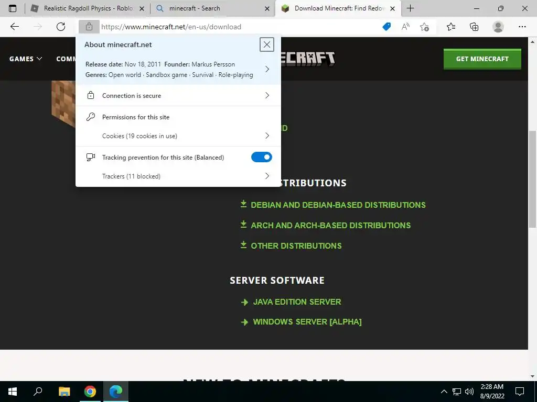Image resolution: width=537 pixels, height=402 pixels.
Task: Select the Download Minecraft tab
Action: [x=338, y=8]
